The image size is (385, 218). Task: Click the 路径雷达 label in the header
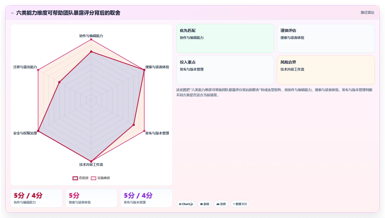[x=367, y=12]
